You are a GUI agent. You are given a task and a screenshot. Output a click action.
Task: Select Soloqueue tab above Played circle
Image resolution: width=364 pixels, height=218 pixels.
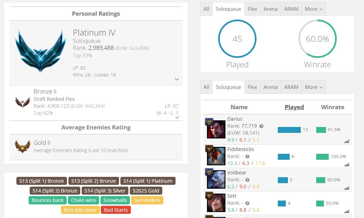coord(229,9)
